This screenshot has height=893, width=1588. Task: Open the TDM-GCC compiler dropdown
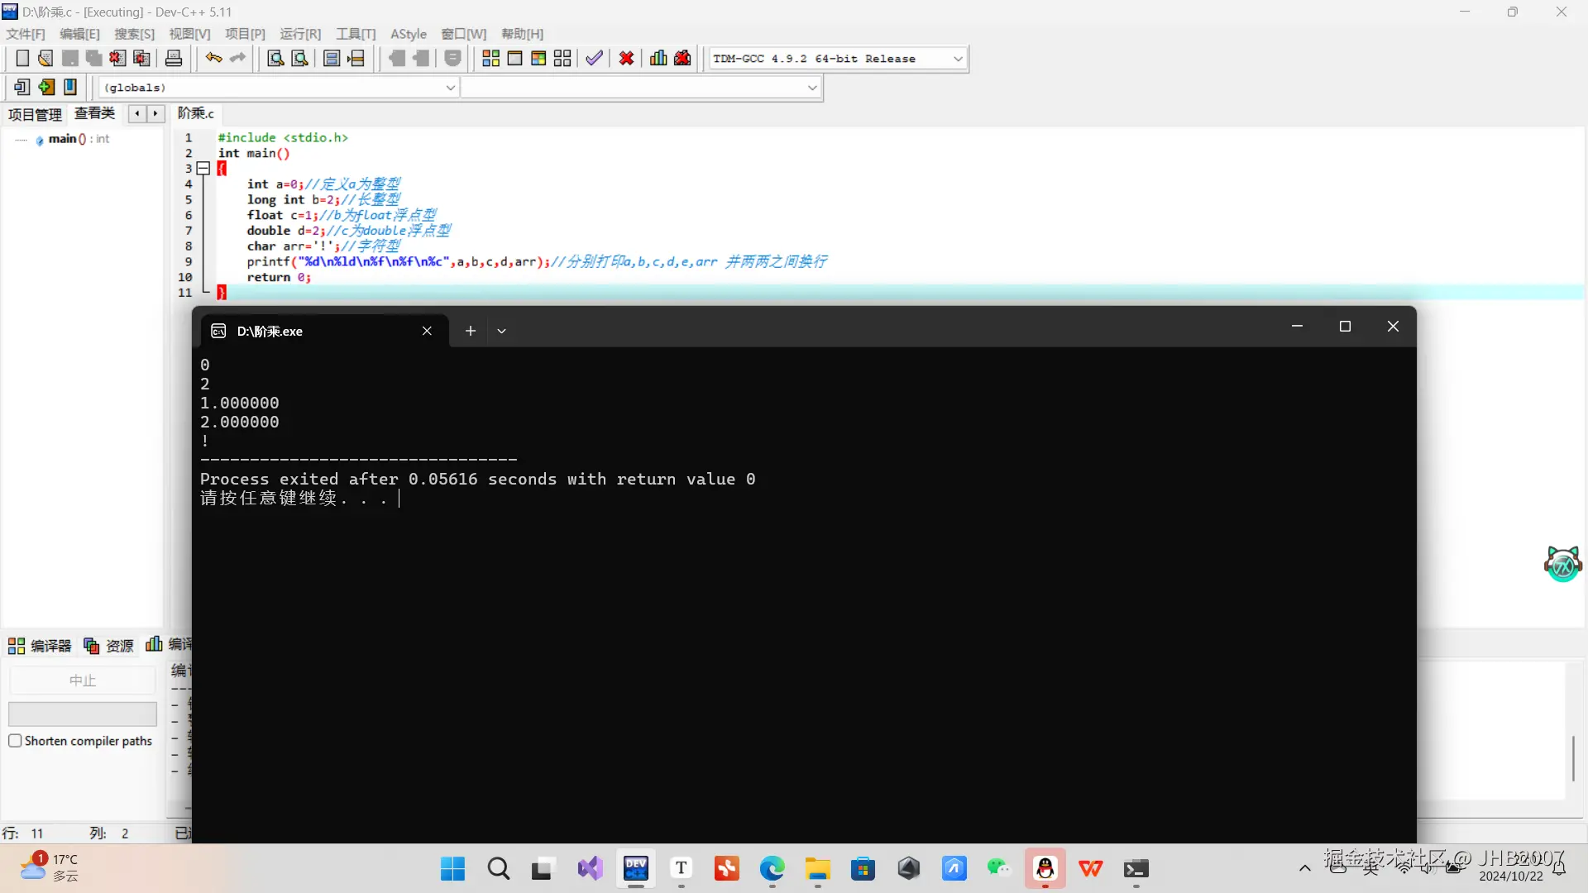[x=958, y=59]
